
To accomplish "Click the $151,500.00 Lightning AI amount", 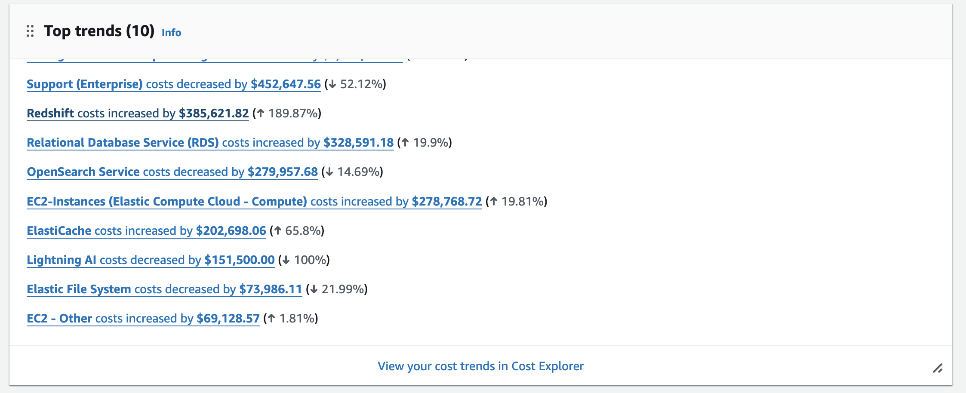I will (240, 260).
